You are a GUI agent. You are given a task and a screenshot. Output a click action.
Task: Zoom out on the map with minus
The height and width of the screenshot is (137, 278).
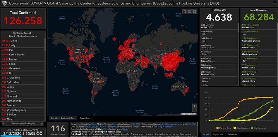click(195, 110)
